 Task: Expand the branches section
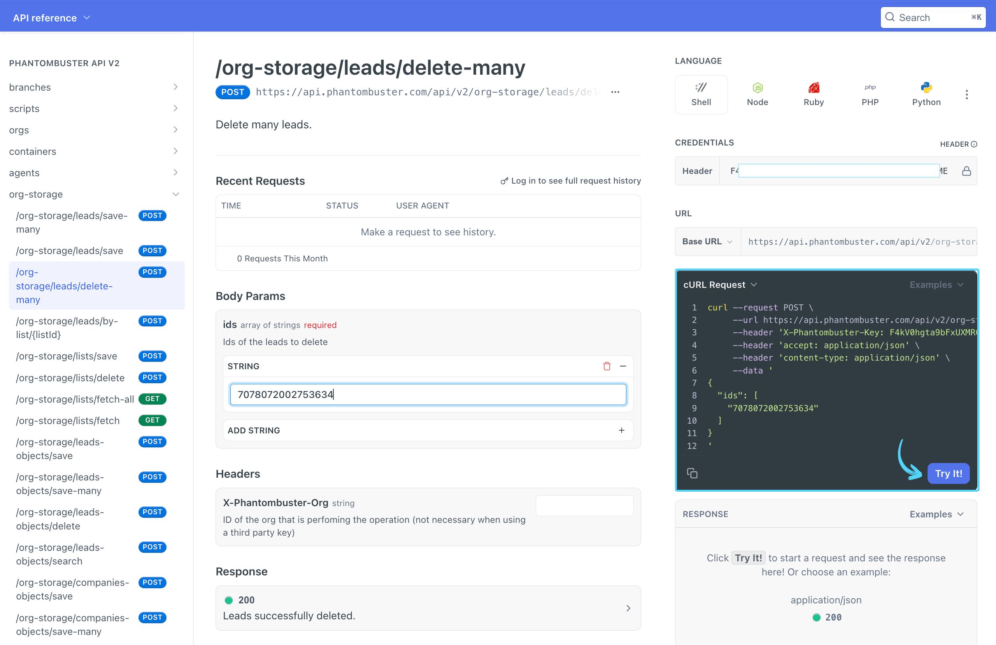(175, 87)
